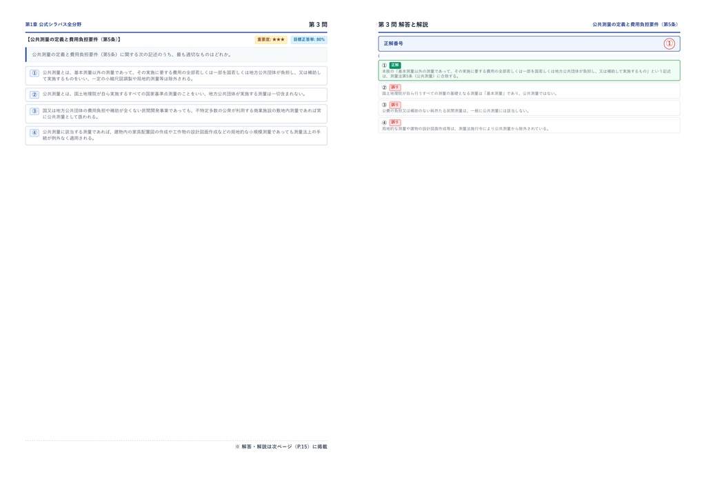The height and width of the screenshot is (499, 706).
Task: Select the circled 1 marker of the first answer choice
Action: click(x=34, y=73)
